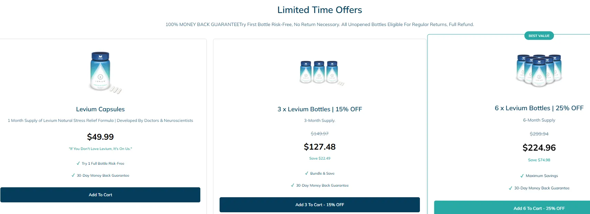
Task: Open the single Levium bottle product image
Action: [x=100, y=72]
